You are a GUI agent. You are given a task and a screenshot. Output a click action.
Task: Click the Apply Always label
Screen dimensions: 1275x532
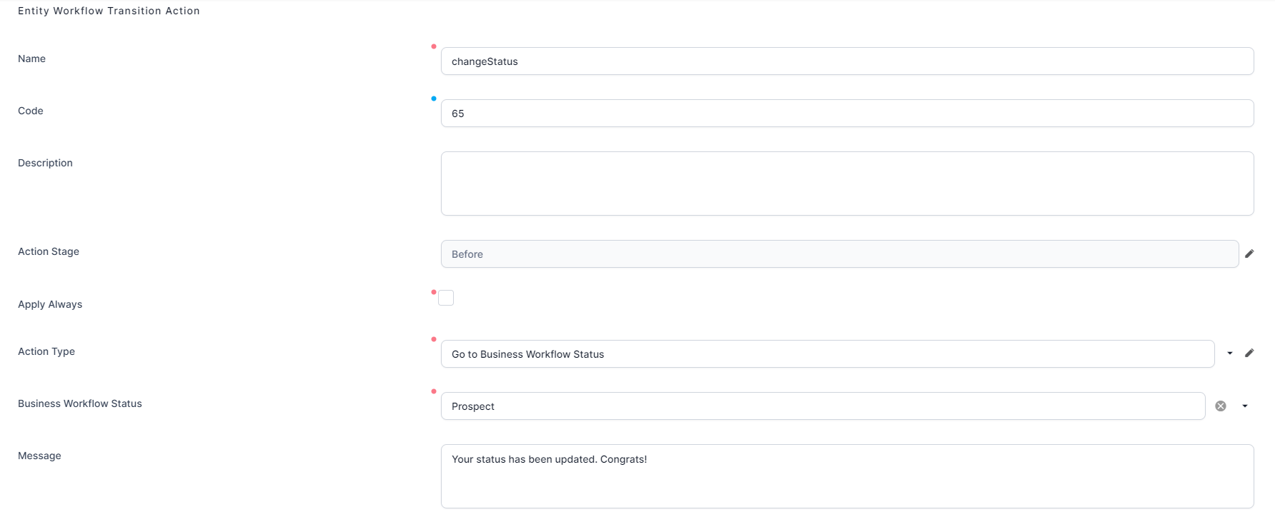coord(50,304)
